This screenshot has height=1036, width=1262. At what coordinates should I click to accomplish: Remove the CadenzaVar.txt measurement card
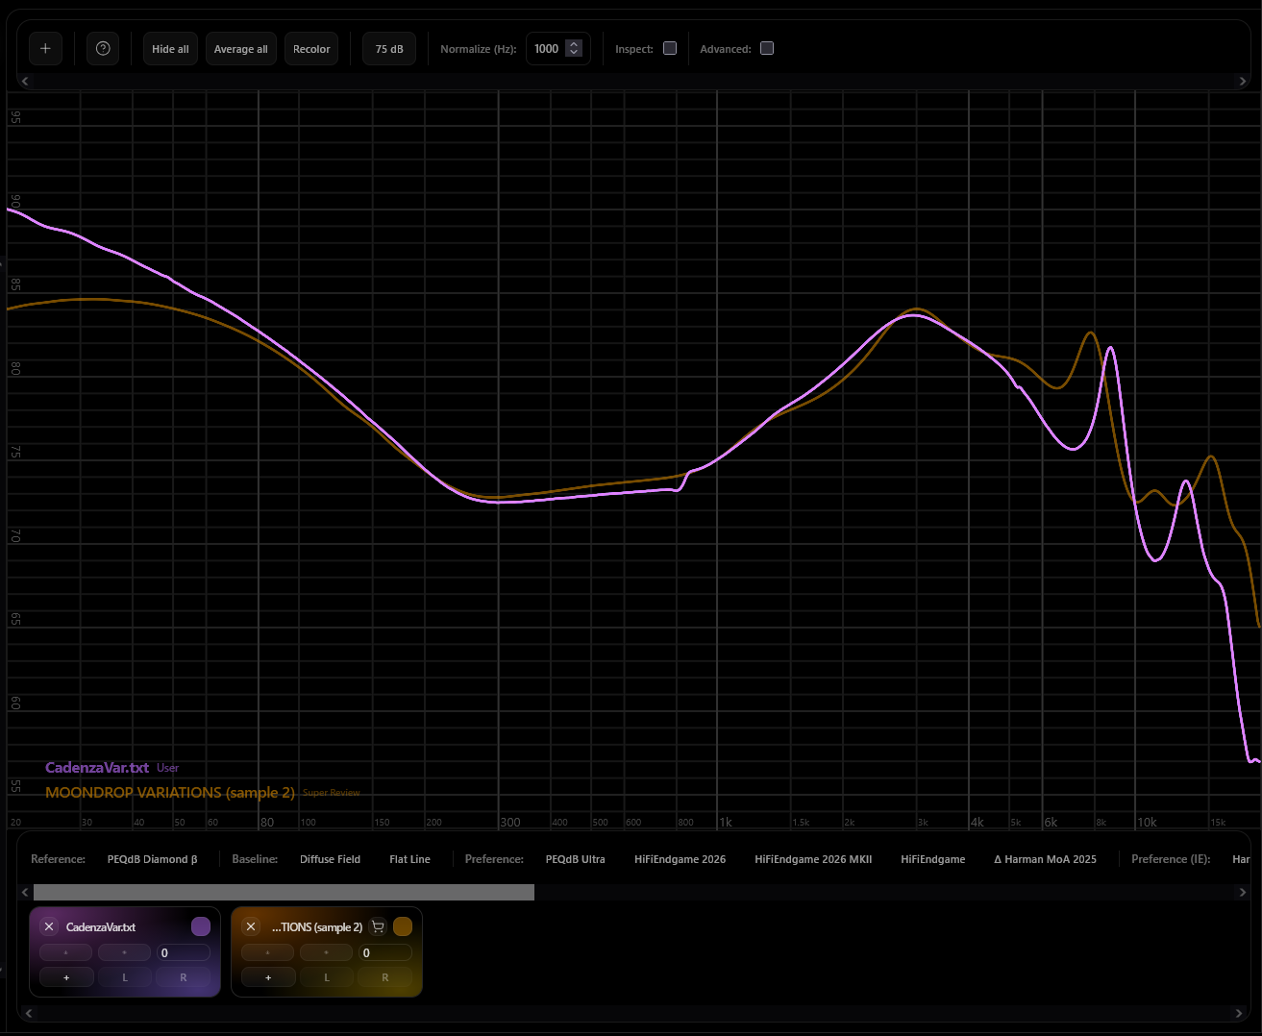49,926
